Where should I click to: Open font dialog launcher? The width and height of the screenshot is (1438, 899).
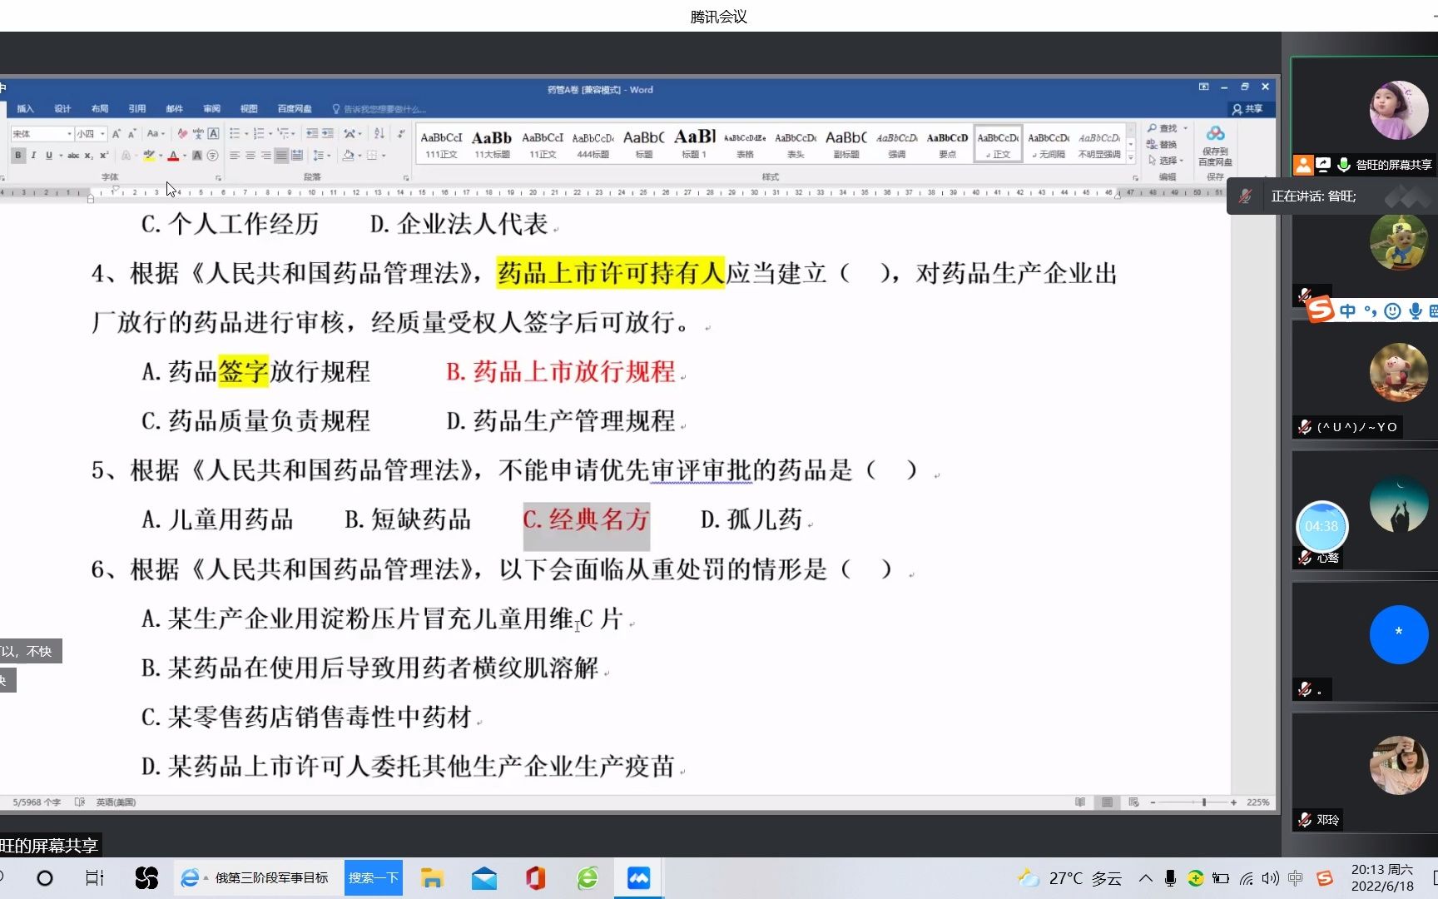click(218, 177)
